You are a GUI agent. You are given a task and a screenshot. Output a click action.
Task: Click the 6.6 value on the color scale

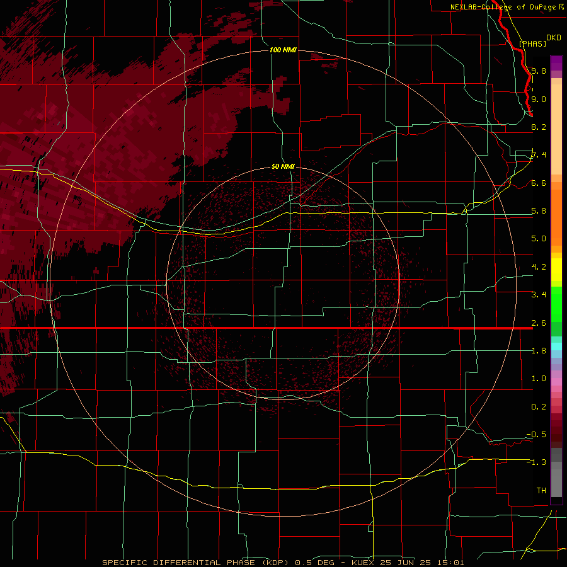539,183
